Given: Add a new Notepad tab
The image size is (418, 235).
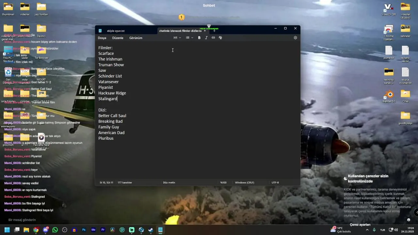Looking at the screenshot, I should 214,31.
